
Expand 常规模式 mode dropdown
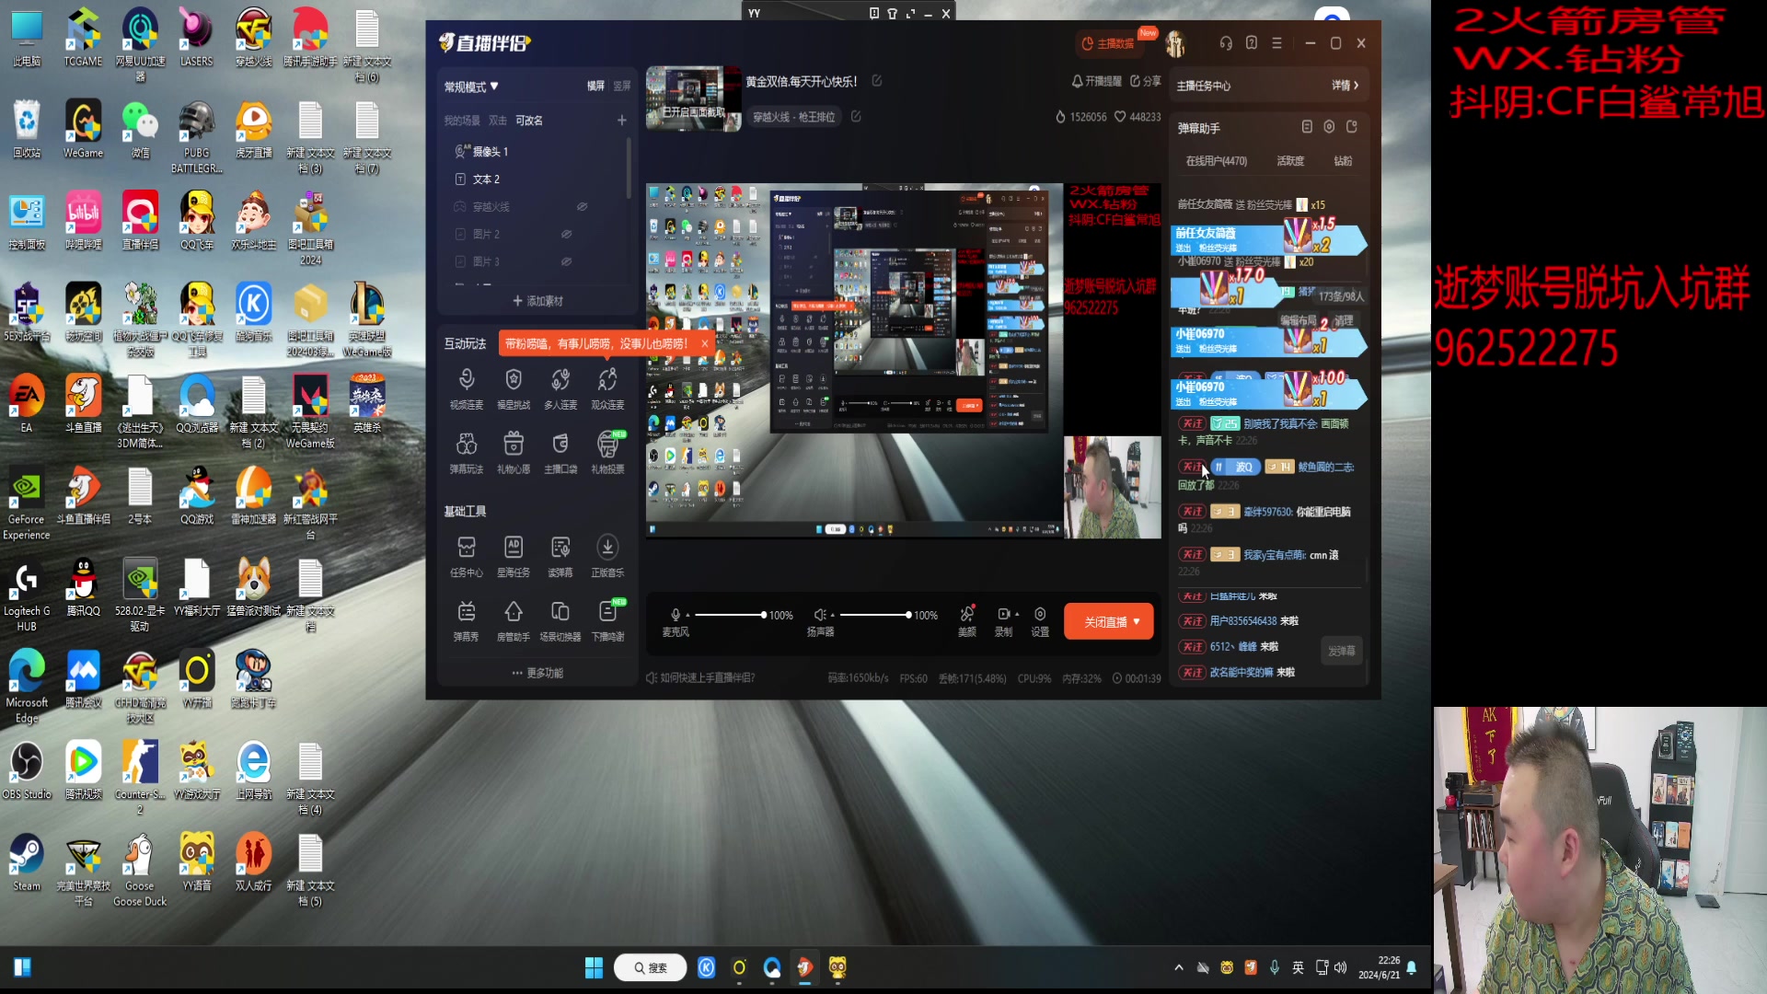point(471,87)
